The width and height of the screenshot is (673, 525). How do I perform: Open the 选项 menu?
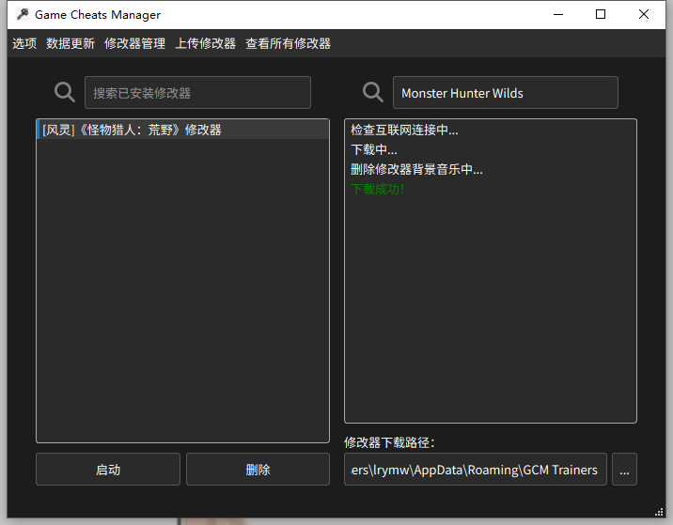24,43
